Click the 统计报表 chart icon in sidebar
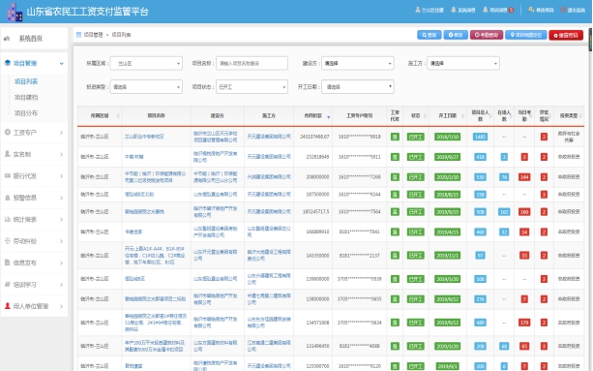593x371 pixels. (7, 219)
